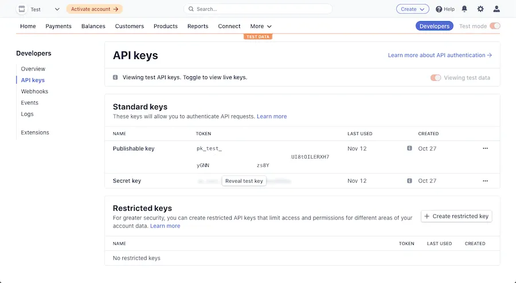Click the TEST DATA orange badge
Screen dimensions: 516x283
(x=258, y=37)
